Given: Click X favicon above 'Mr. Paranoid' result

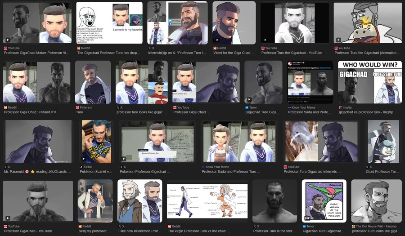Looking at the screenshot, I should pyautogui.click(x=5, y=167).
